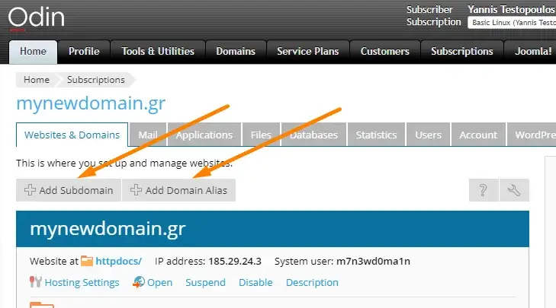Open the httpdocs/ link
The height and width of the screenshot is (308, 556).
click(x=119, y=261)
